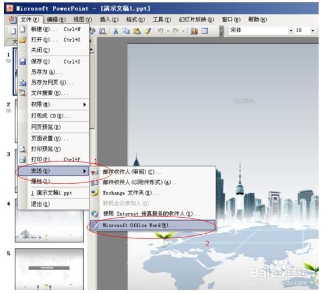Click the icon beside 另存为网页
The image size is (326, 294).
[x=23, y=82]
